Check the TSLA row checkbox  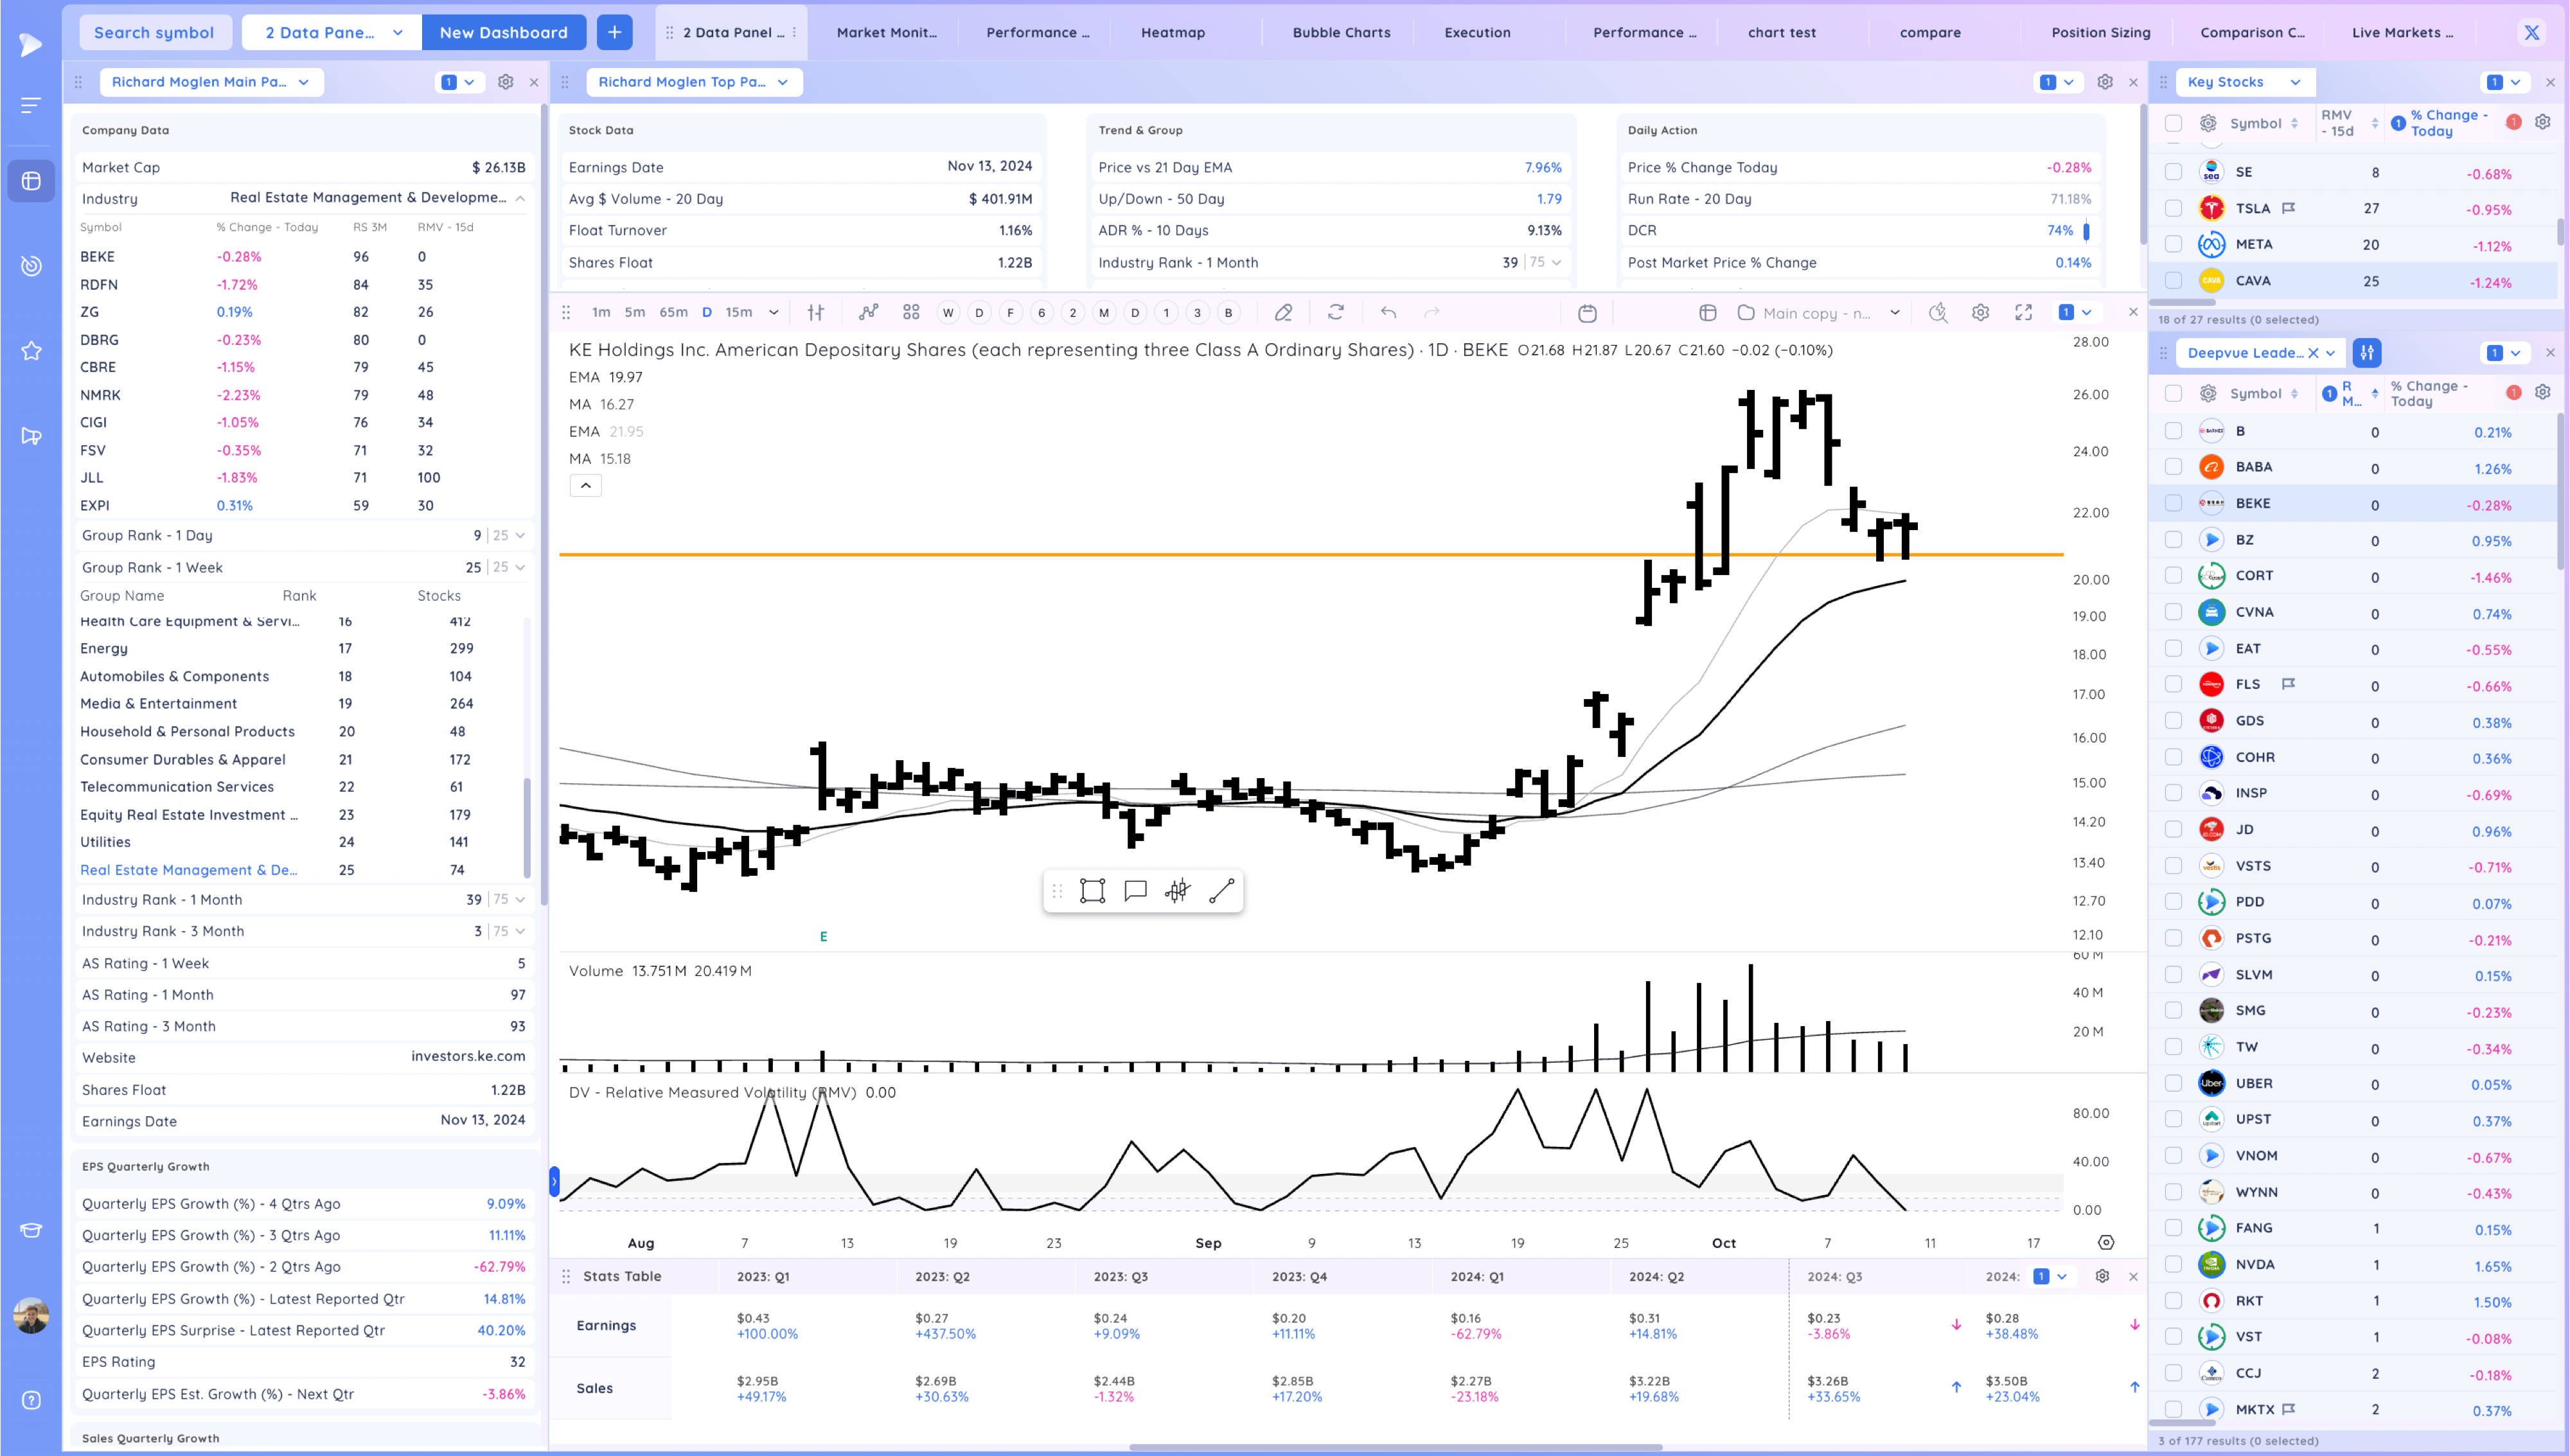(2173, 208)
